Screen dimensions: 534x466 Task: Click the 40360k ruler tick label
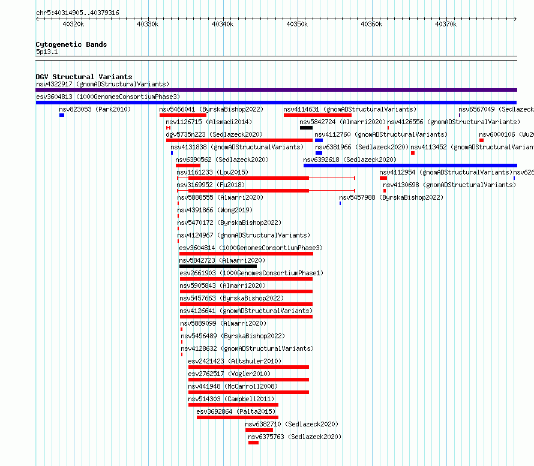tap(371, 24)
